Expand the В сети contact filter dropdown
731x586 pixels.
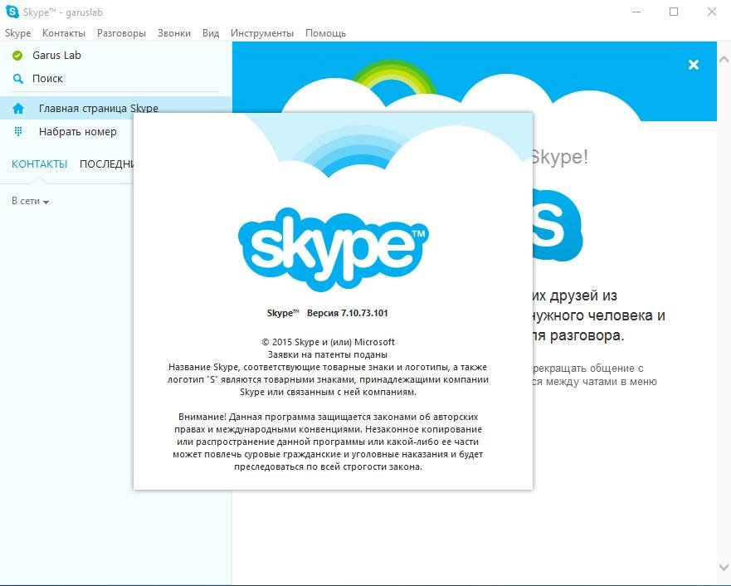coord(30,201)
